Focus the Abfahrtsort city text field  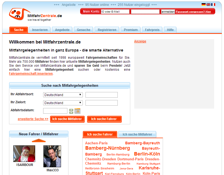tap(101, 95)
